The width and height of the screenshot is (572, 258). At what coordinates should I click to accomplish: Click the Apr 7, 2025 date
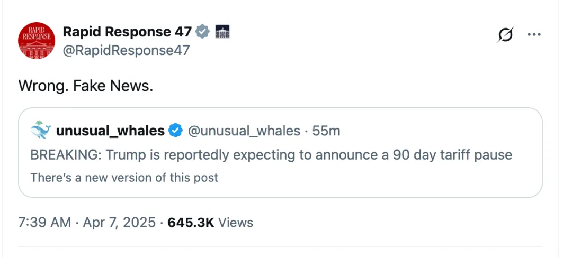click(119, 223)
